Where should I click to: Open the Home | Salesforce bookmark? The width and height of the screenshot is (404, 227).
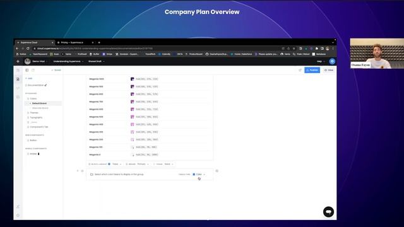tap(241, 54)
